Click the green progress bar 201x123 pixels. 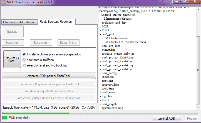(x=100, y=113)
